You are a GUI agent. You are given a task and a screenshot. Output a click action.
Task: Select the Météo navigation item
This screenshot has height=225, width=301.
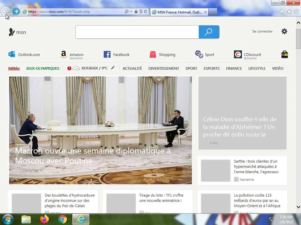[14, 68]
